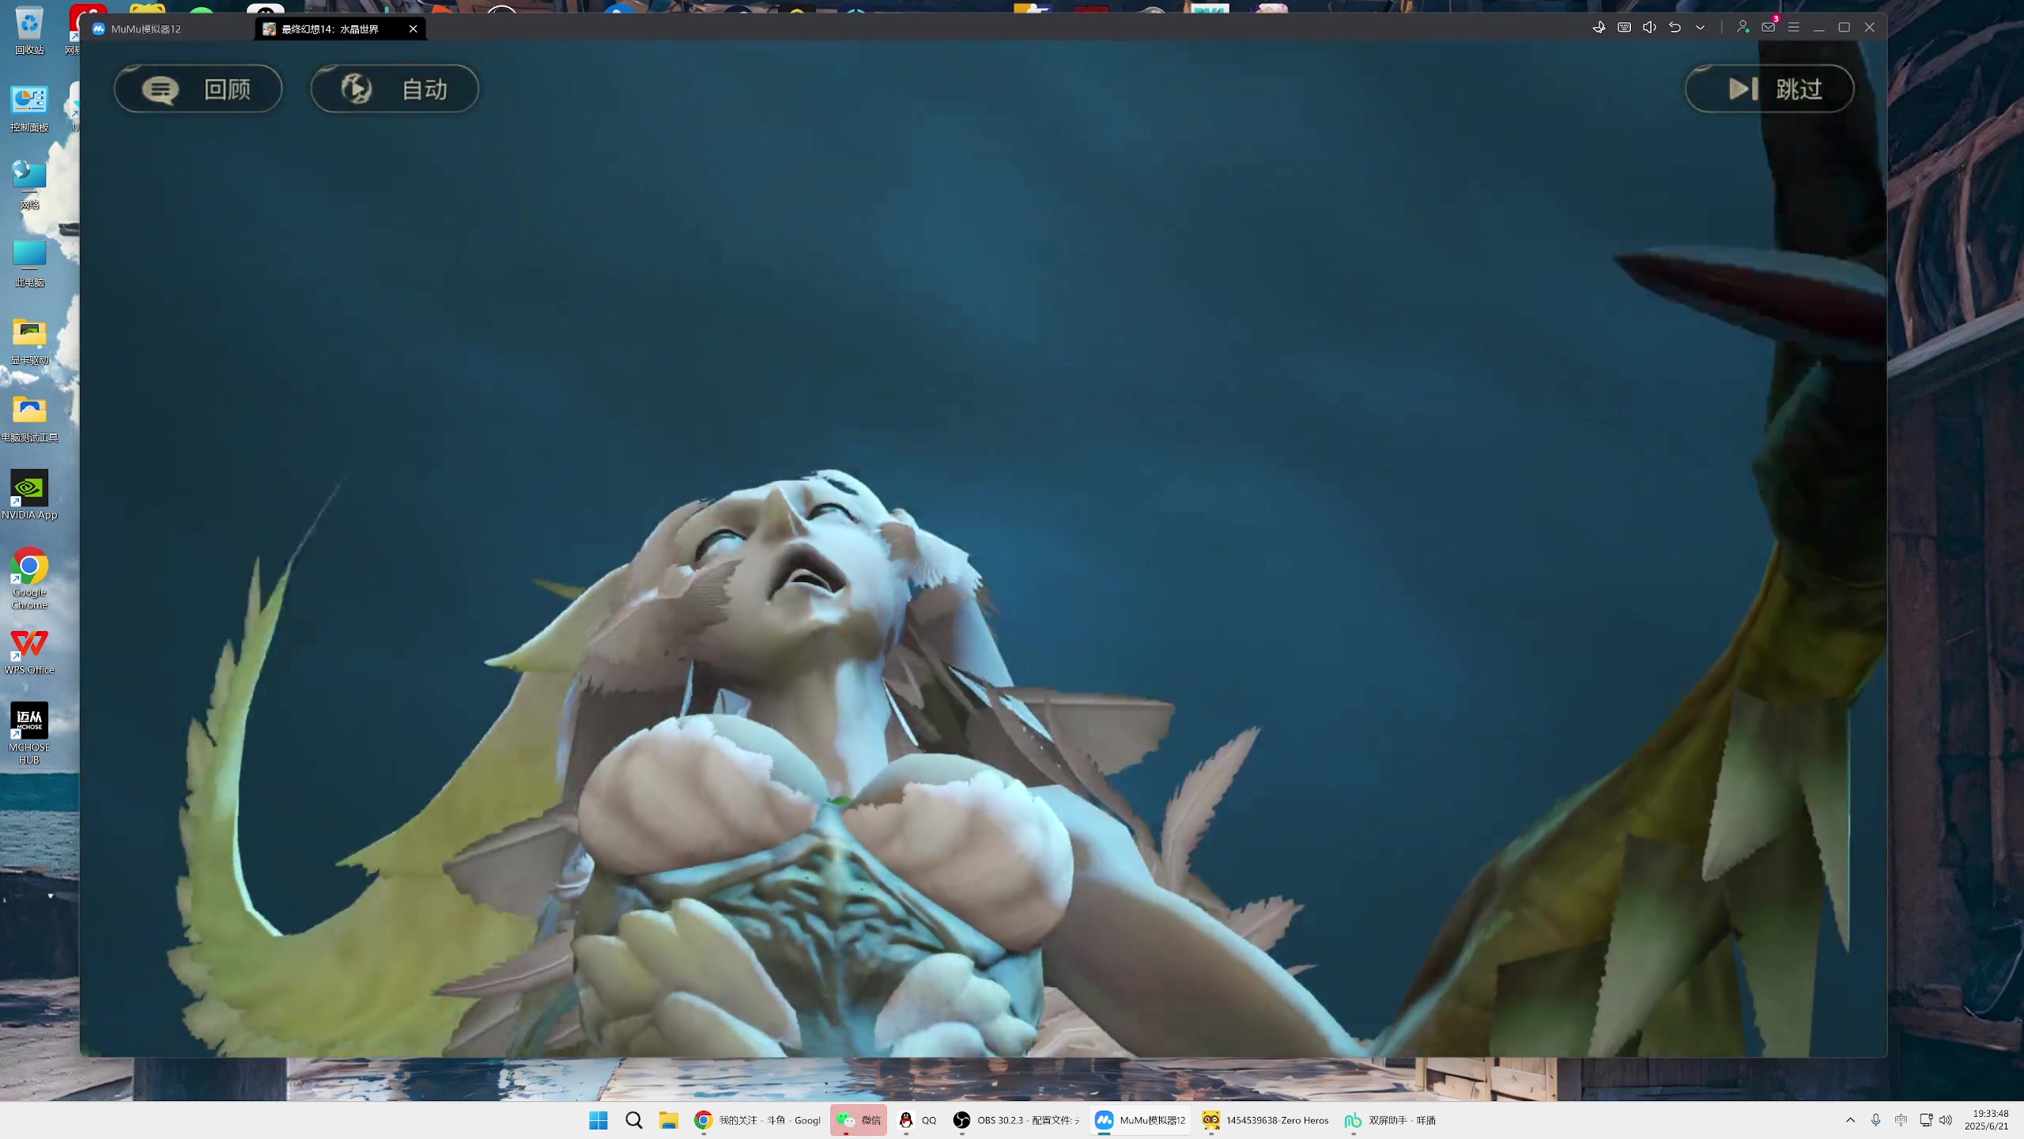Launch Google Chrome desktop shortcut

click(29, 579)
